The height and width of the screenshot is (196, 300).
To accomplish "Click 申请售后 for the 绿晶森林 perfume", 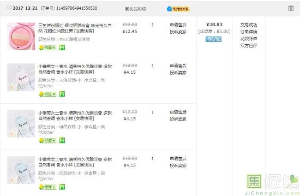I will pos(178,112).
